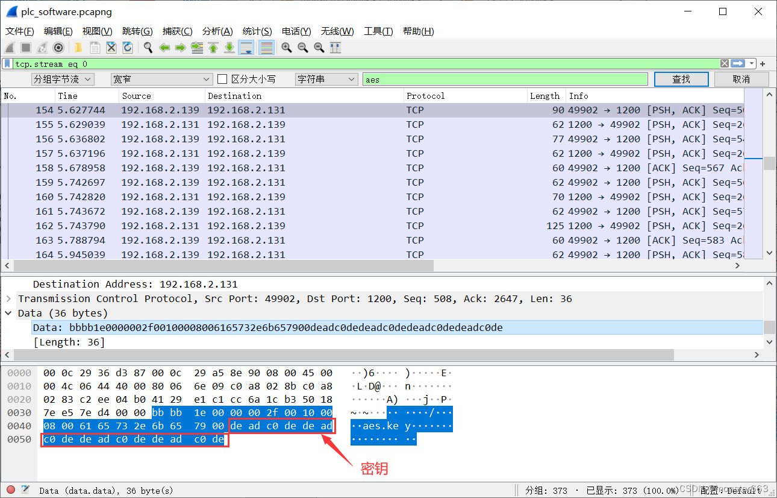
Task: Jump to first packet icon
Action: [213, 48]
